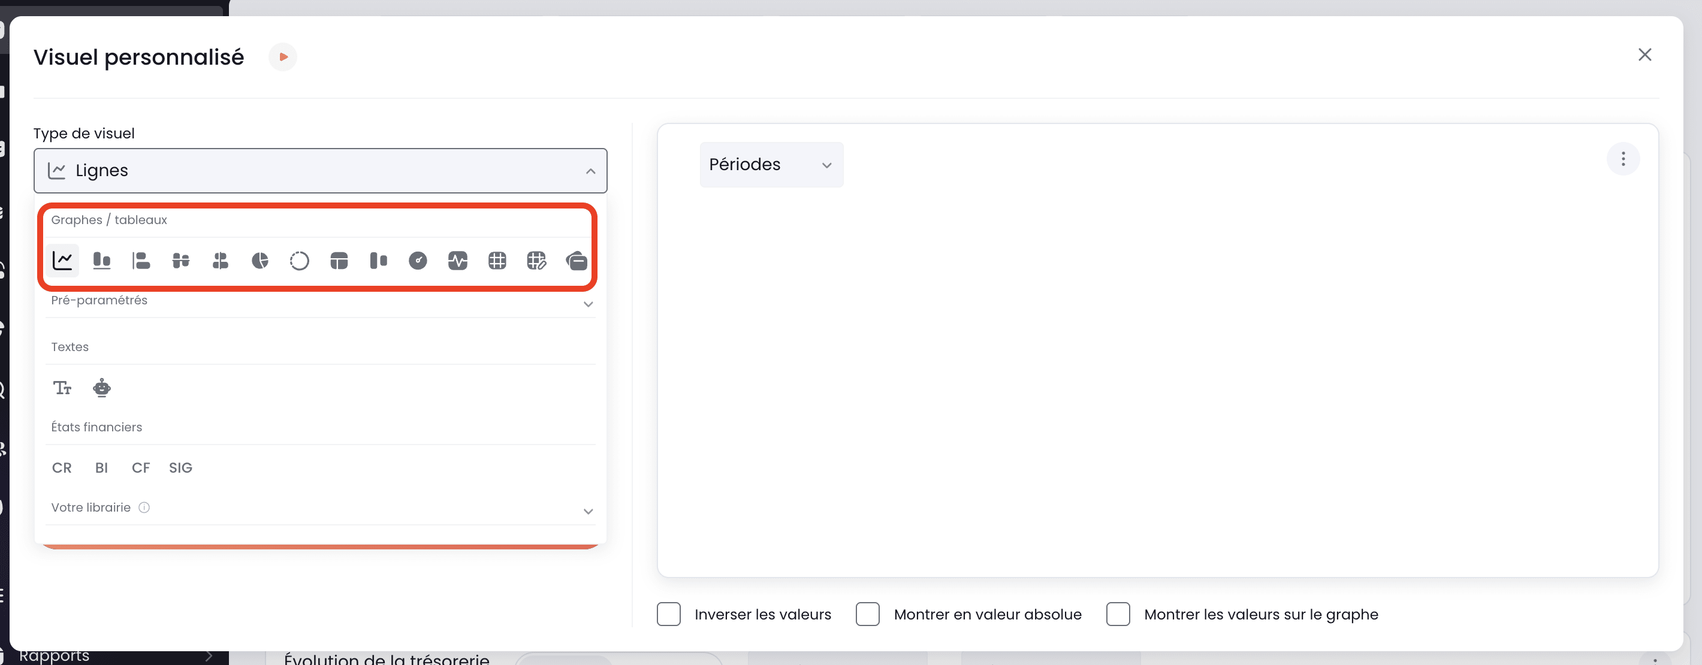This screenshot has width=1702, height=665.
Task: Select the editable grid table icon
Action: point(536,260)
